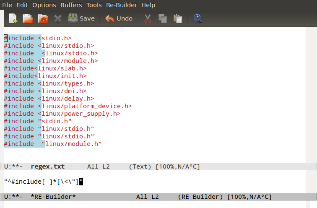The image size is (317, 208).
Task: Cut selection using the scissors icon
Action: tap(148, 18)
